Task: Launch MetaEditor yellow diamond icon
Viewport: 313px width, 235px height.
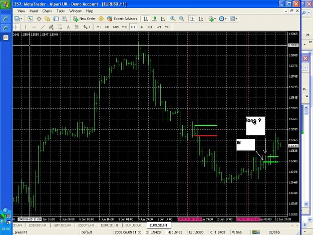Action: 101,19
